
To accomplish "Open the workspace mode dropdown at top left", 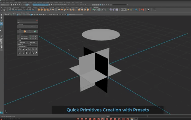I will [x=6, y=5].
